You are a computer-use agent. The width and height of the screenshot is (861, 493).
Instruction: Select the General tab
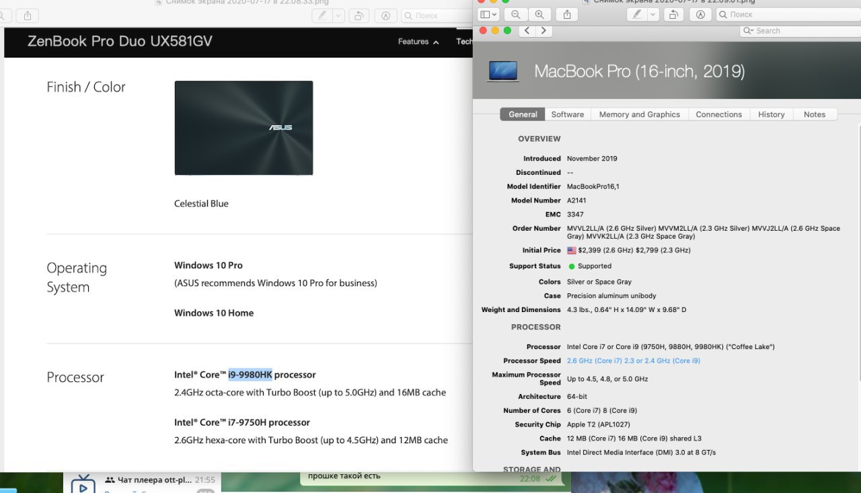[x=523, y=114]
